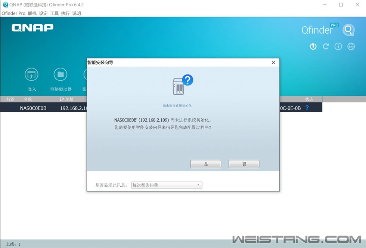Open the info icon in the header

(x=338, y=46)
